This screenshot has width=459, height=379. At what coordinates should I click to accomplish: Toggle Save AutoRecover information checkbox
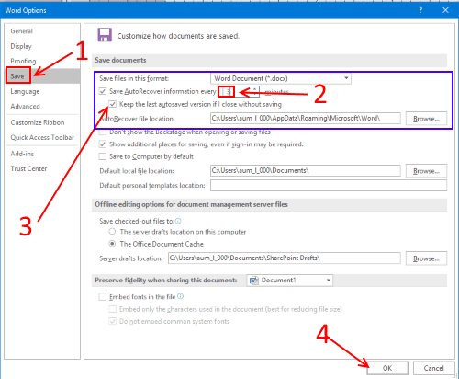pos(103,91)
